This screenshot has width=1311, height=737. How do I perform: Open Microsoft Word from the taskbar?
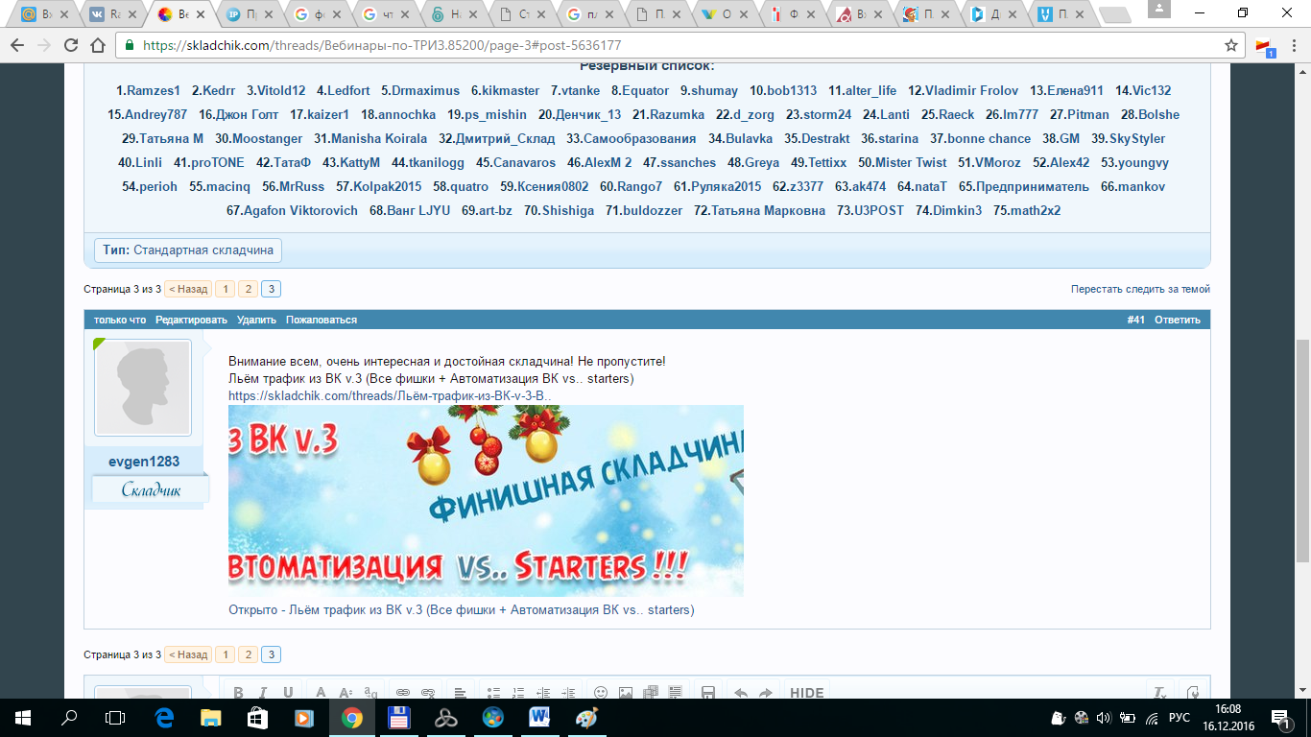pyautogui.click(x=539, y=718)
